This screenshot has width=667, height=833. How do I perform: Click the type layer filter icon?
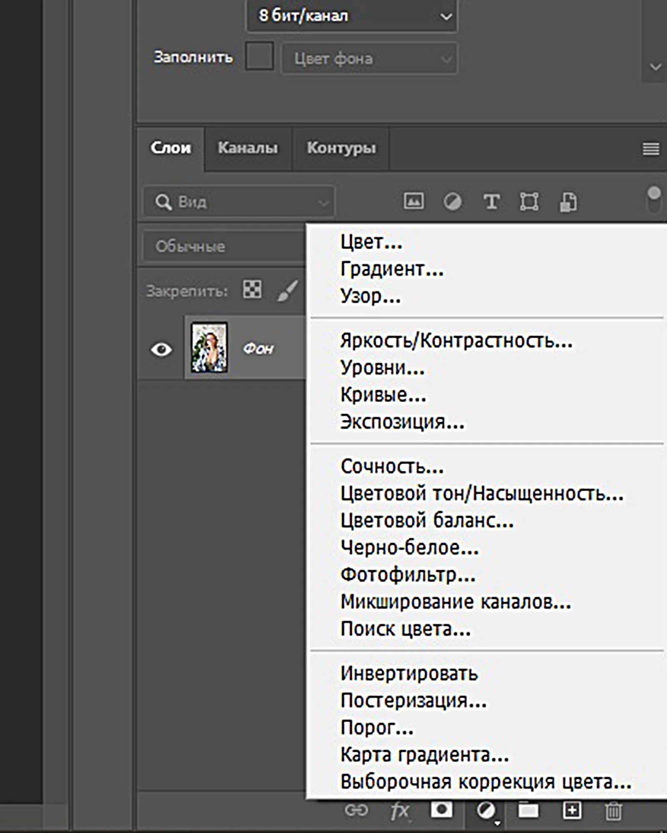pyautogui.click(x=491, y=202)
